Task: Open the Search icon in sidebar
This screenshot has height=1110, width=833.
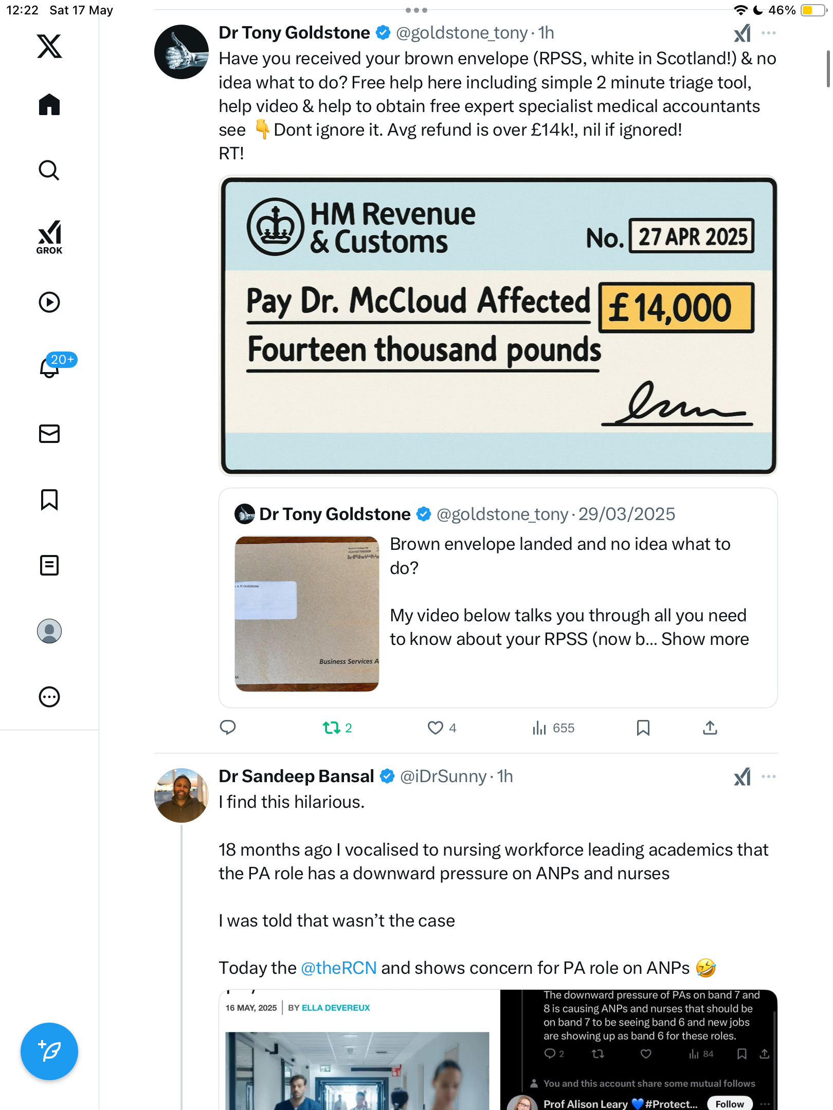Action: 49,170
